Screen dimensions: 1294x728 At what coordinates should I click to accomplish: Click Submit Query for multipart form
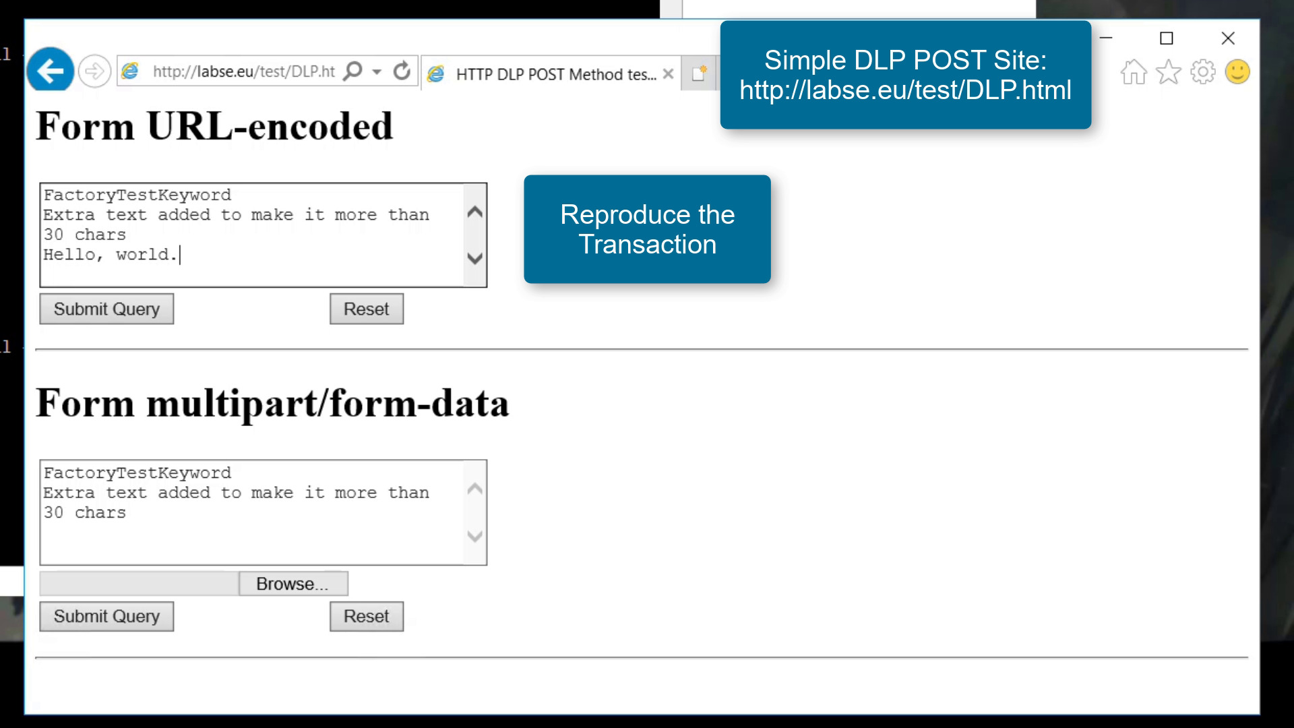(106, 616)
